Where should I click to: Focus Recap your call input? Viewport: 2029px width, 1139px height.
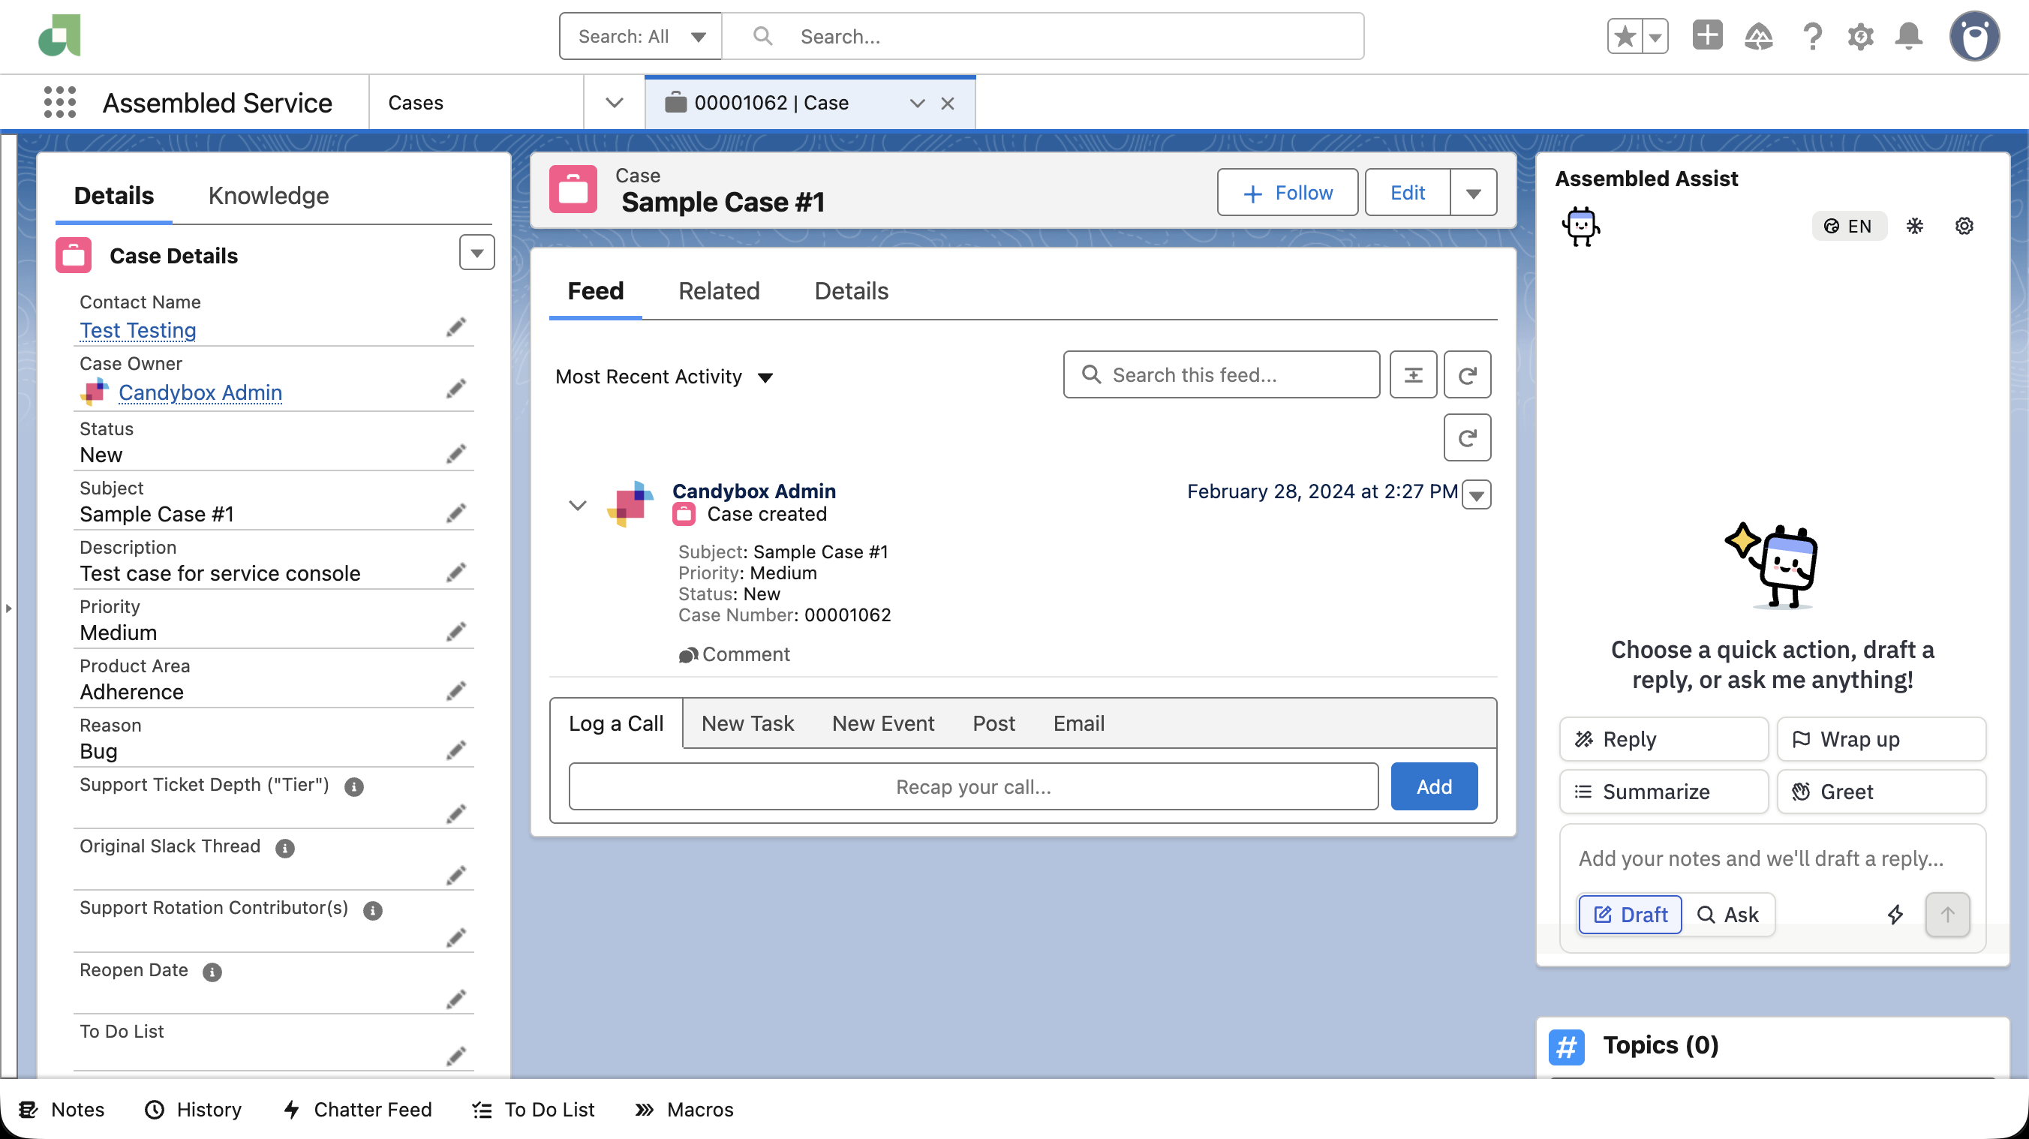pos(973,786)
